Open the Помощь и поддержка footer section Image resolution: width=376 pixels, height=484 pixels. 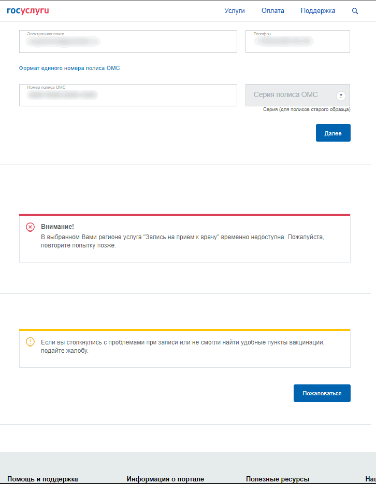coord(42,479)
